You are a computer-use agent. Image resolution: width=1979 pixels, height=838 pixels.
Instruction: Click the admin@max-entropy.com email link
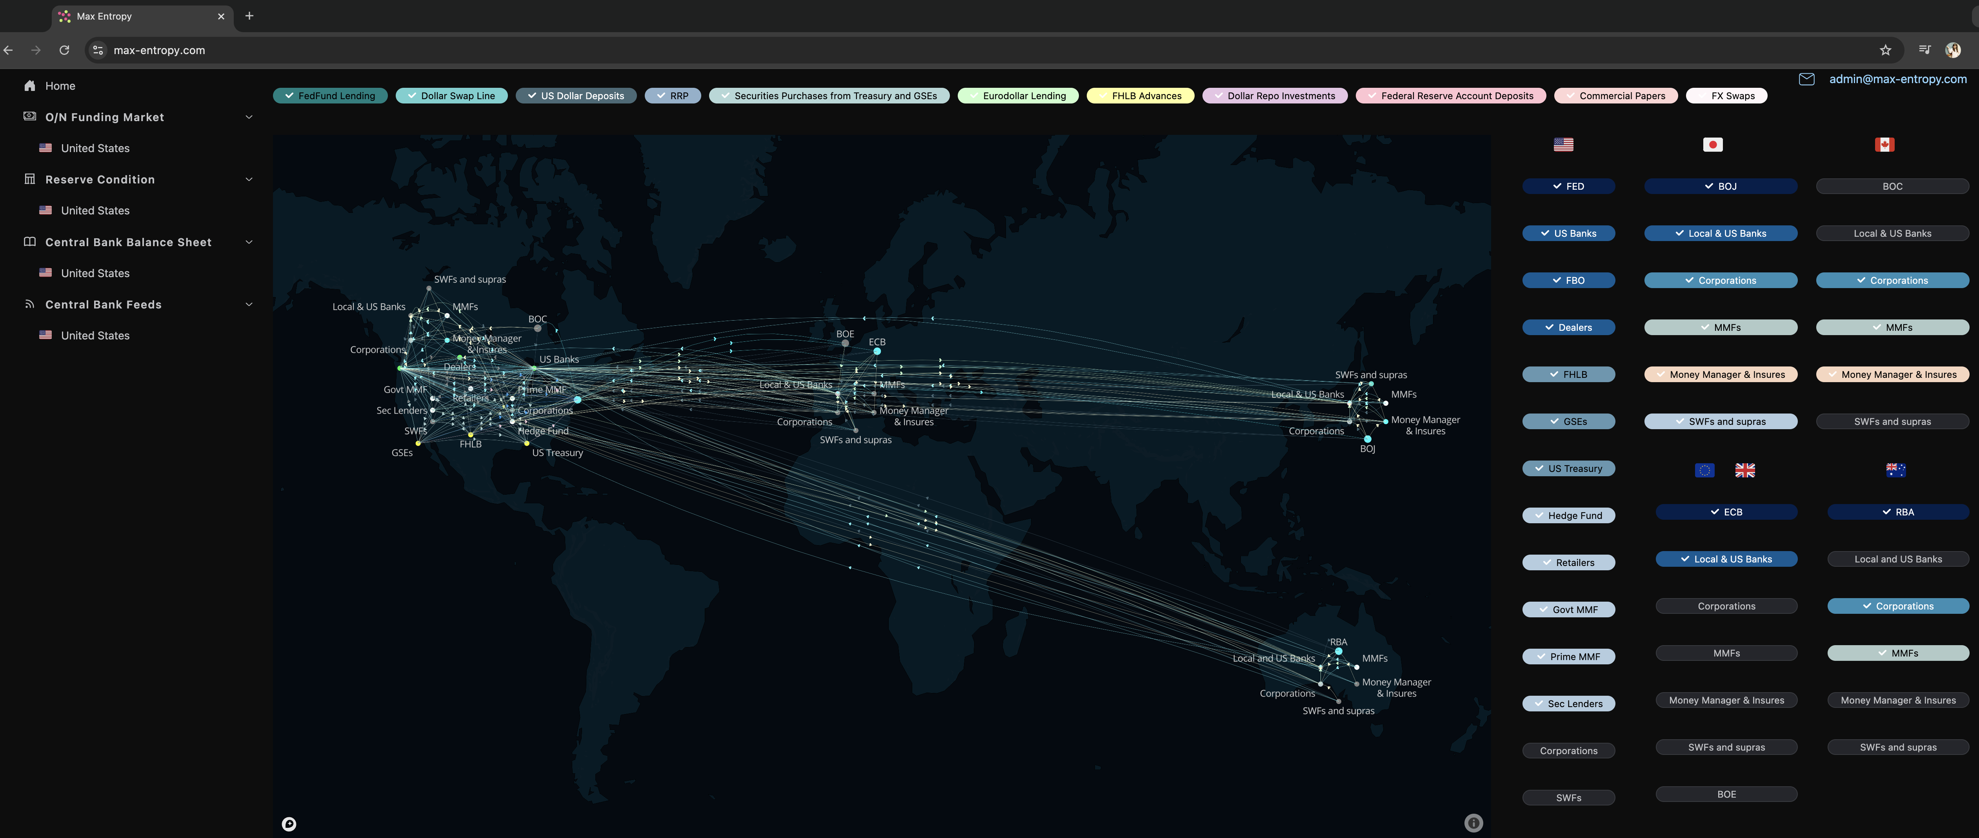point(1897,79)
